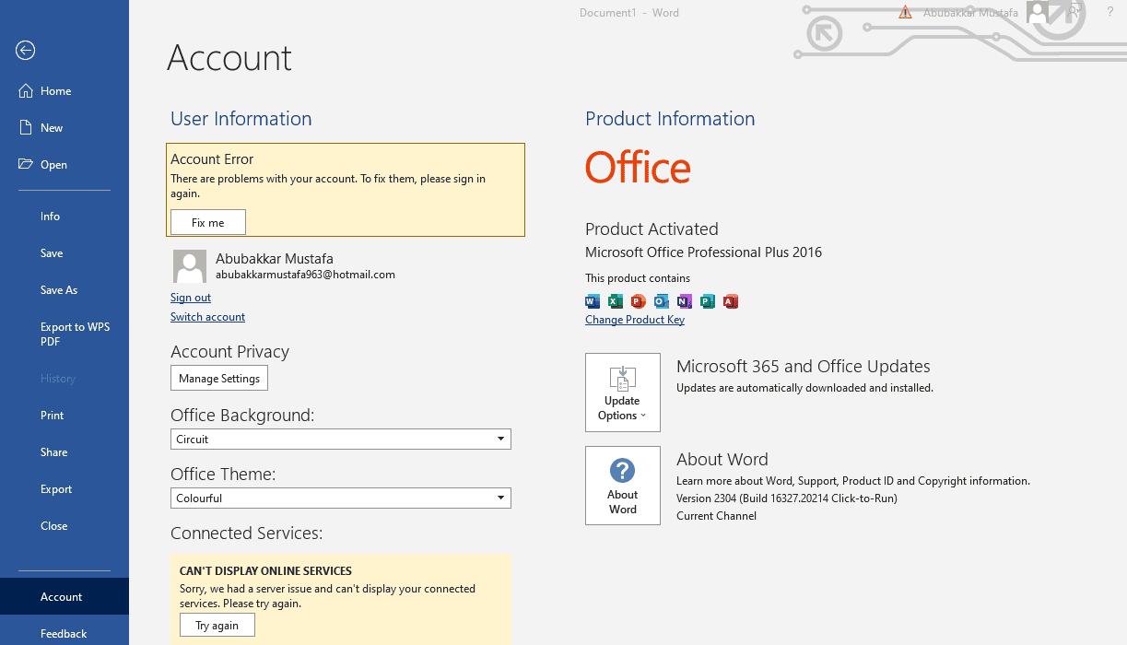Screen dimensions: 1127x645
Task: Click the Sign out link
Action: 191,298
